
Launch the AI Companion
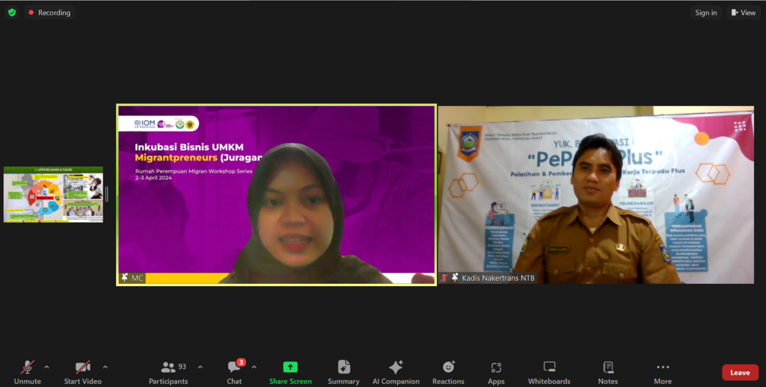tap(396, 371)
